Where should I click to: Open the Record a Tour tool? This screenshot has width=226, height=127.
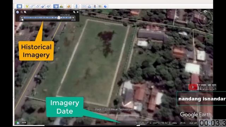click(48, 6)
